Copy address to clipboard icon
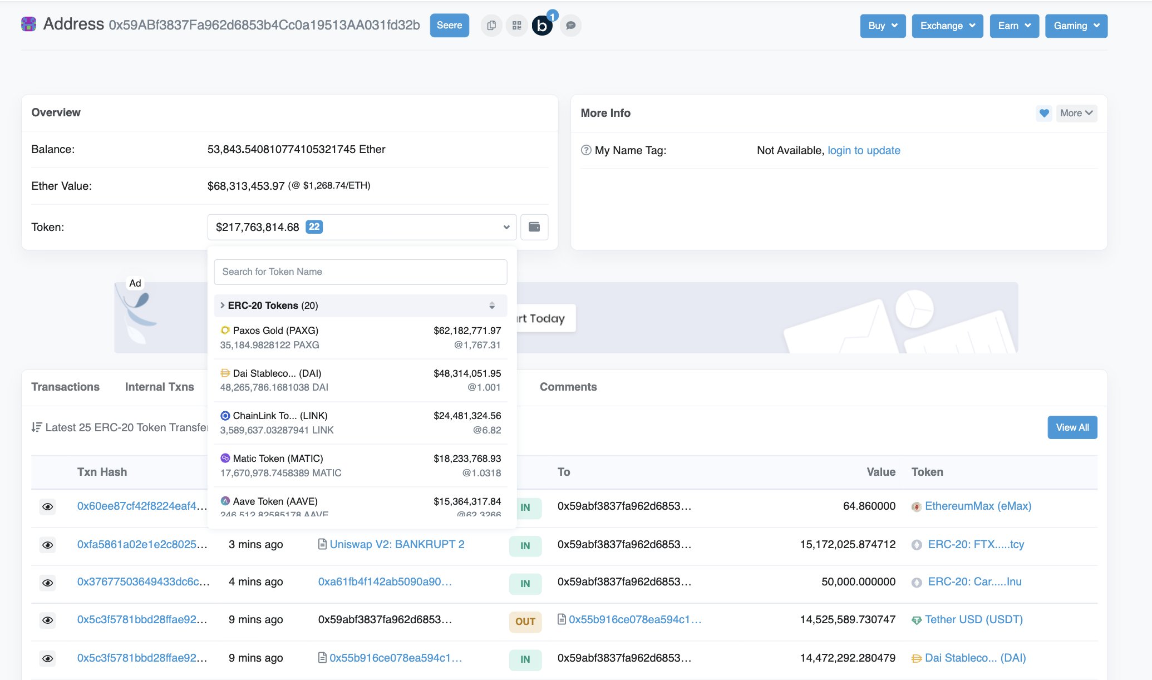 click(x=491, y=26)
